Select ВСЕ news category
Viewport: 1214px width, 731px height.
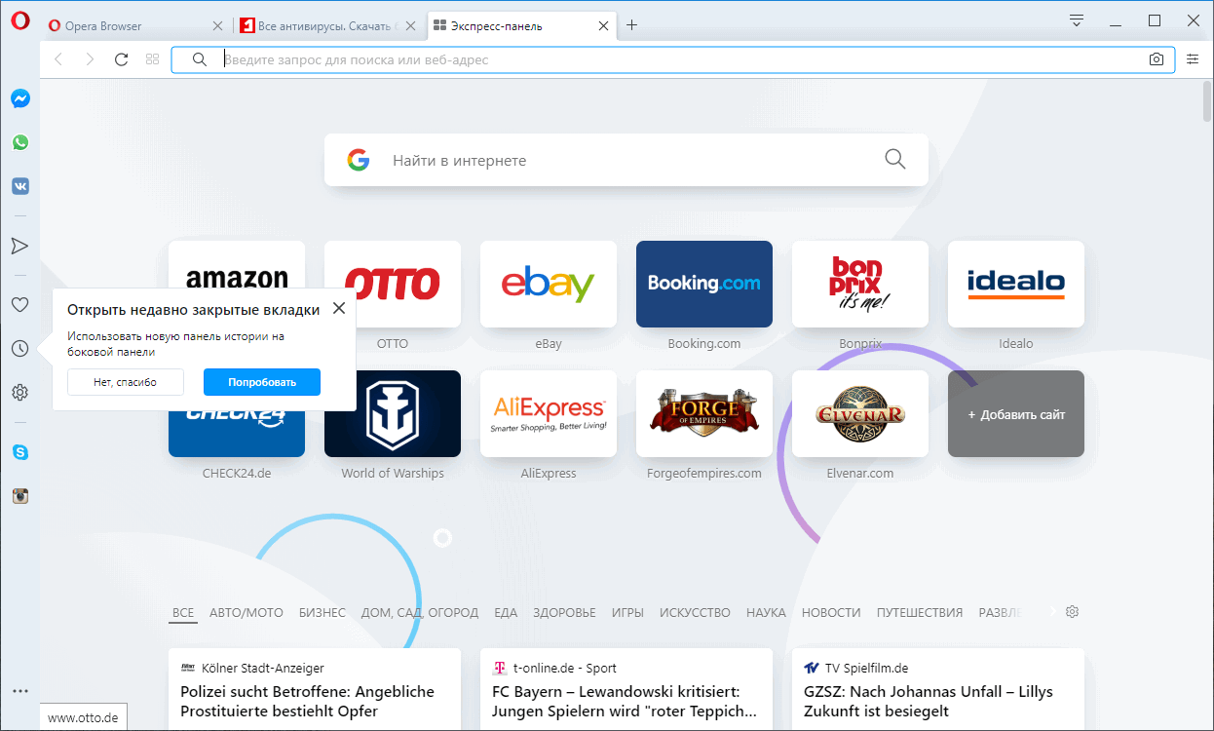pyautogui.click(x=183, y=613)
